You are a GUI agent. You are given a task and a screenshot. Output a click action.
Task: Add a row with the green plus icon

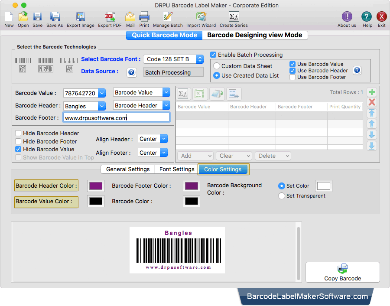pyautogui.click(x=372, y=92)
